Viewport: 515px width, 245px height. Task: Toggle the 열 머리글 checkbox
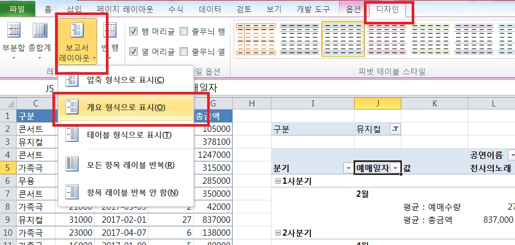[133, 51]
